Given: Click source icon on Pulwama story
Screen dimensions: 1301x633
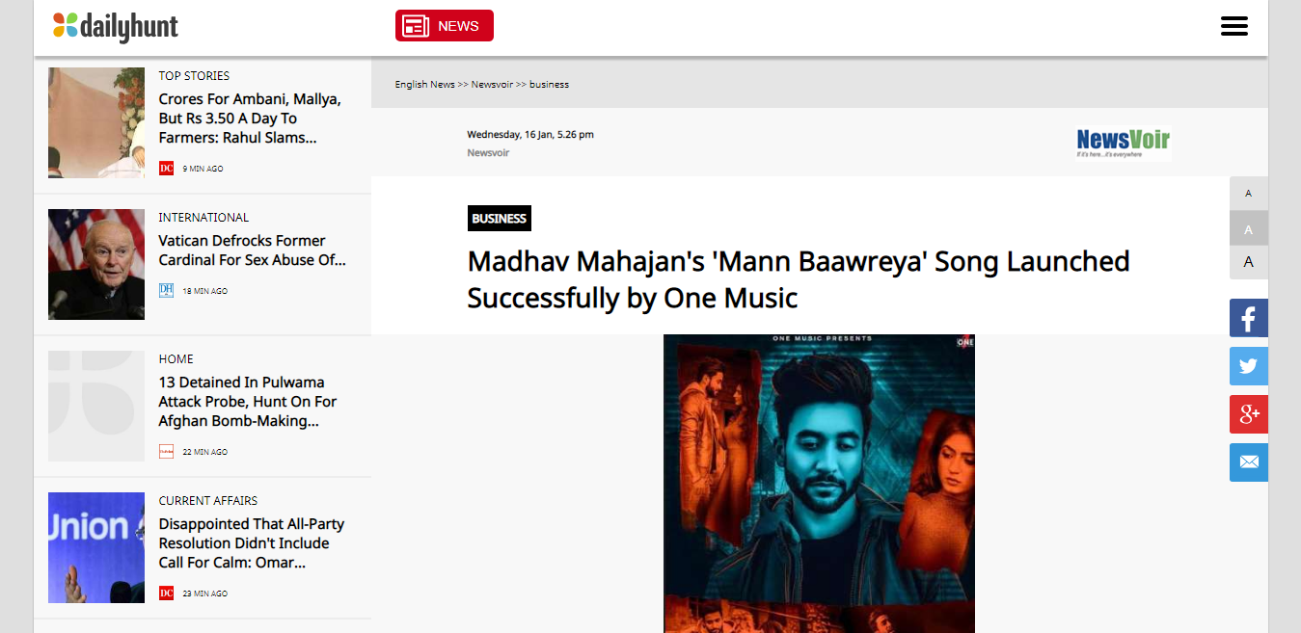Looking at the screenshot, I should coord(166,452).
